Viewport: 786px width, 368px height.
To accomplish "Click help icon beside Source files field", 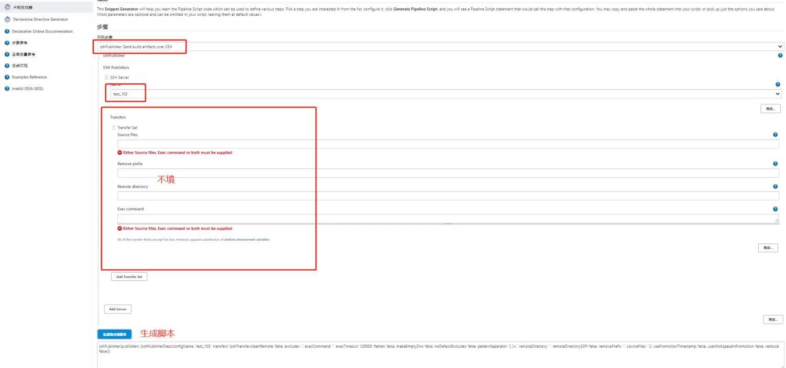I will (x=775, y=135).
